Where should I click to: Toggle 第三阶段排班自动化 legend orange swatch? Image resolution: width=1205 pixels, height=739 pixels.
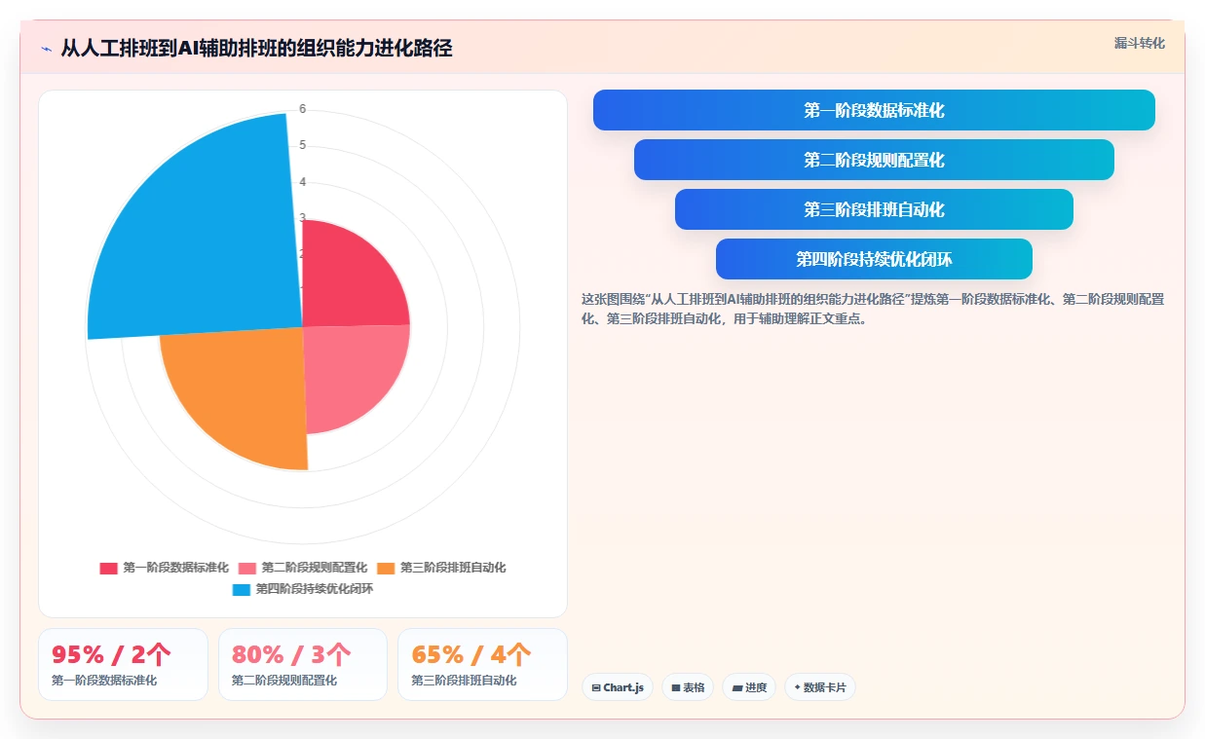pos(387,568)
